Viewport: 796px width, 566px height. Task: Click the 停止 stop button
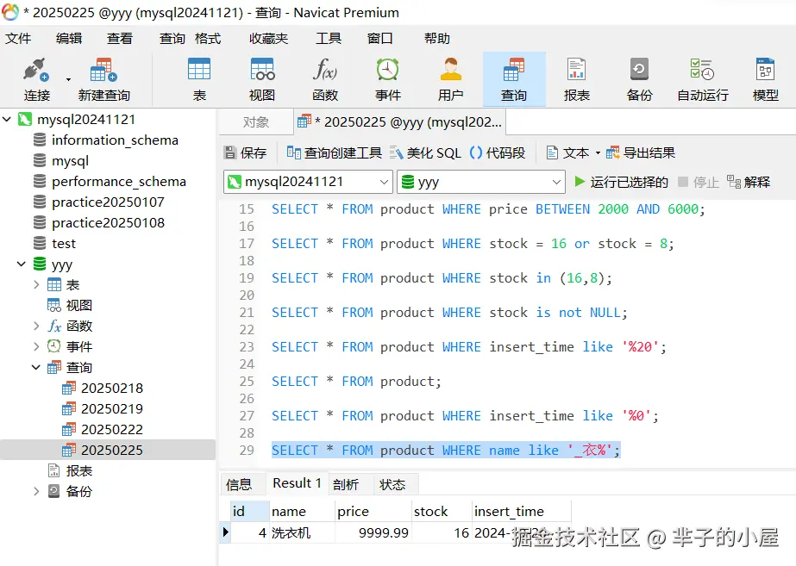[x=699, y=182]
